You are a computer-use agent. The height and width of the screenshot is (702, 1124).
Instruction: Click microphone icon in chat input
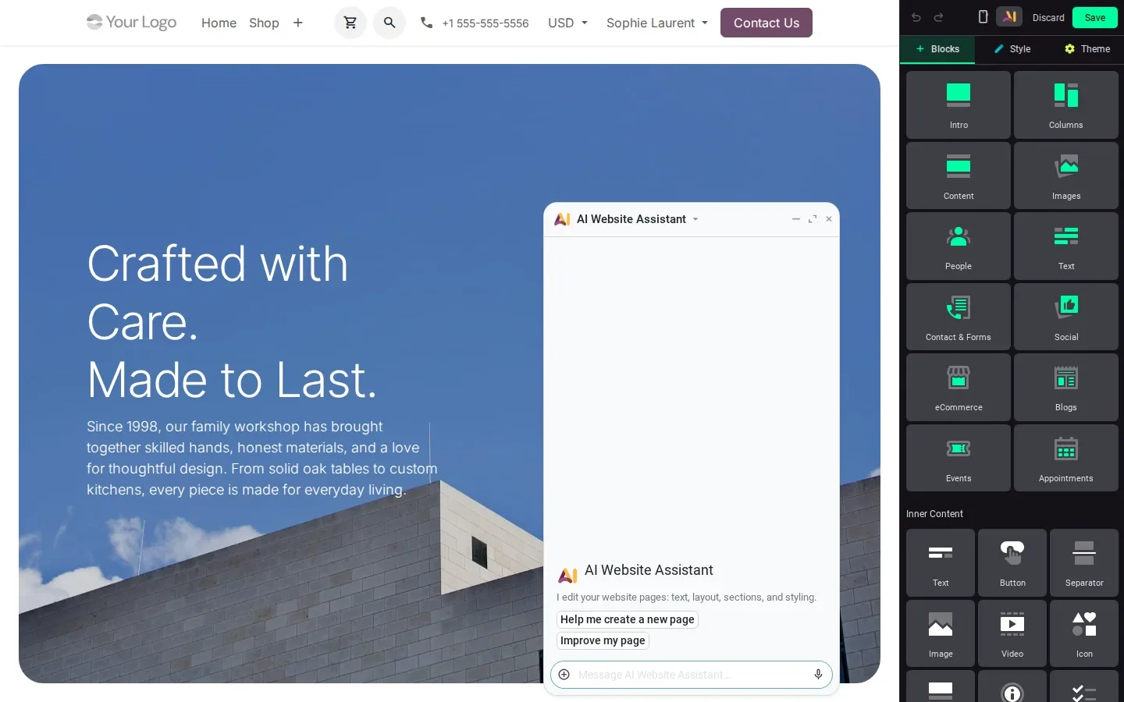(x=818, y=675)
